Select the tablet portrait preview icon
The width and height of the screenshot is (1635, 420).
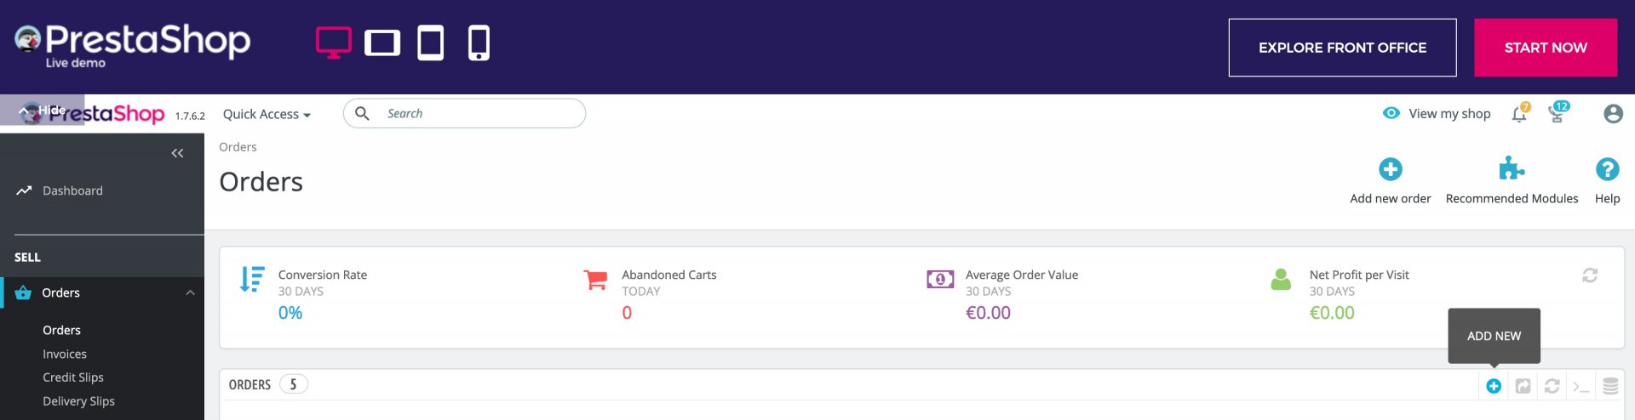(x=430, y=43)
